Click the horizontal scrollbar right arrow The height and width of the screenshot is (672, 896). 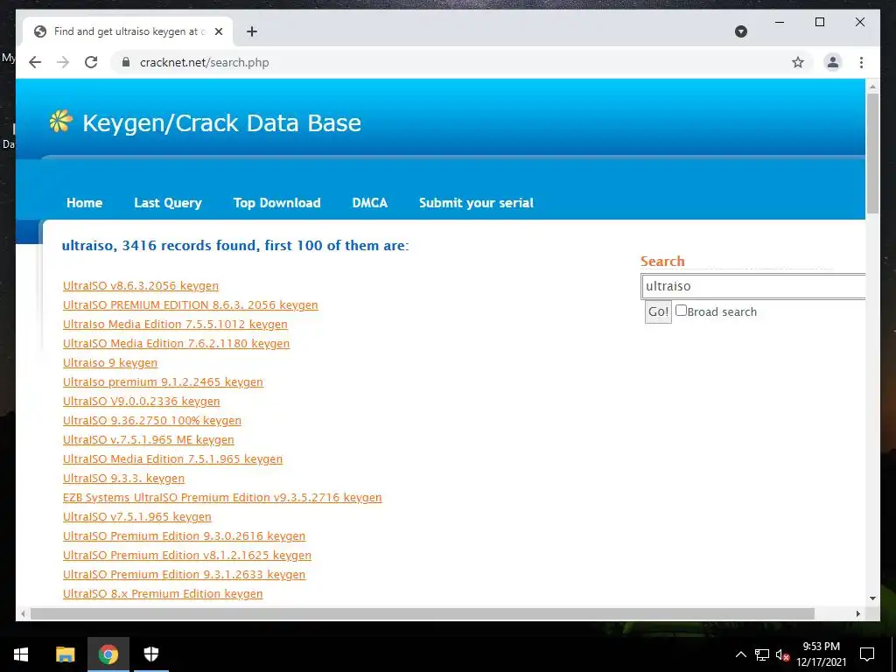[857, 613]
